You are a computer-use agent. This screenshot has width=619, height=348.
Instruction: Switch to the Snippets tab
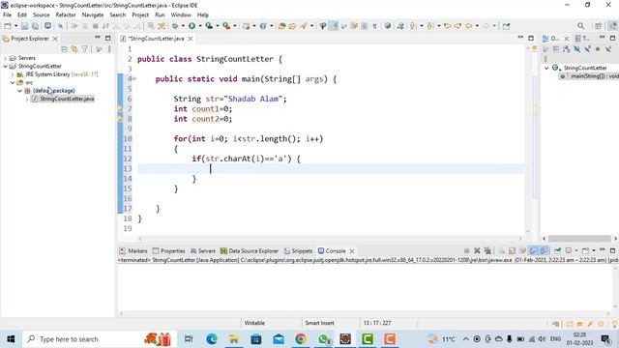(x=298, y=251)
